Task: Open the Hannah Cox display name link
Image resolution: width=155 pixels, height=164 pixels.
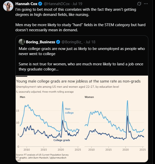Action: click(26, 4)
